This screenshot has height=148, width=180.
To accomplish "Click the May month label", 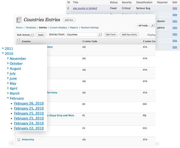I will click(x=13, y=84).
